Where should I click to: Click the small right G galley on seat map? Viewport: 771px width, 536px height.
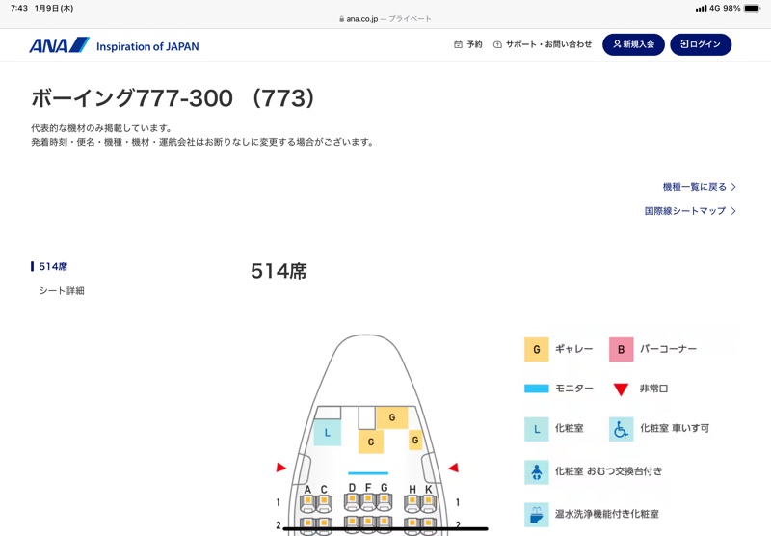click(415, 440)
